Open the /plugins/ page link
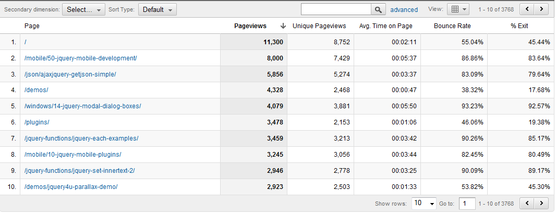Viewport: 556px width, 215px height. 38,122
